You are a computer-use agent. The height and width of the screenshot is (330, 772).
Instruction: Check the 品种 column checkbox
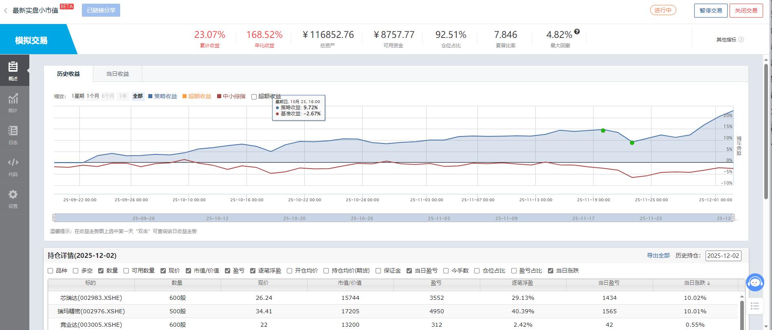[x=51, y=271]
